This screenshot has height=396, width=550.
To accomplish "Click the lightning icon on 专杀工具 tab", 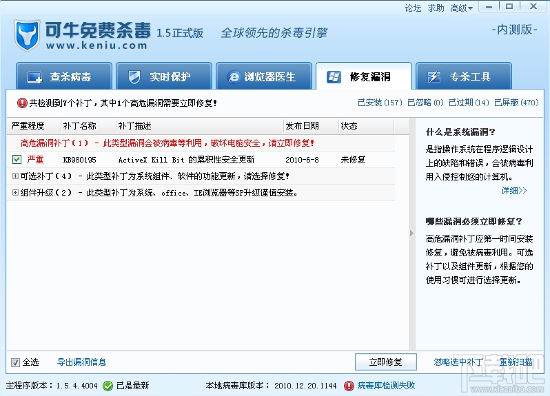I will (434, 77).
